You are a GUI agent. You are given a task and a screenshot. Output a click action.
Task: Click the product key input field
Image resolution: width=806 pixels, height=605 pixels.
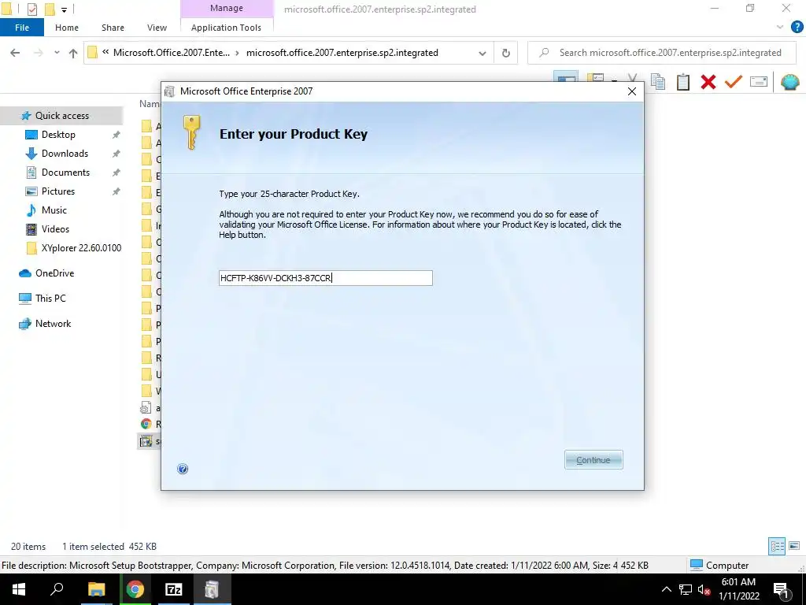coord(325,278)
